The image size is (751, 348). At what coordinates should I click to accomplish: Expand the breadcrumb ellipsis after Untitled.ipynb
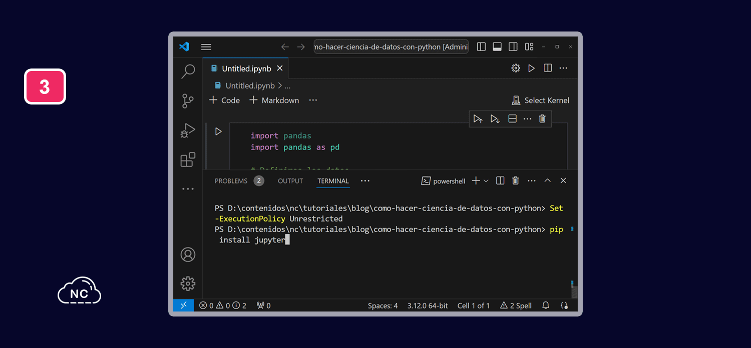click(x=287, y=86)
